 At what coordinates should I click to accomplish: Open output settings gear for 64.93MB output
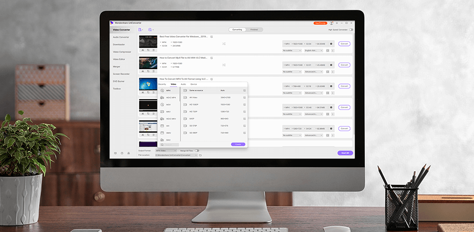[331, 44]
